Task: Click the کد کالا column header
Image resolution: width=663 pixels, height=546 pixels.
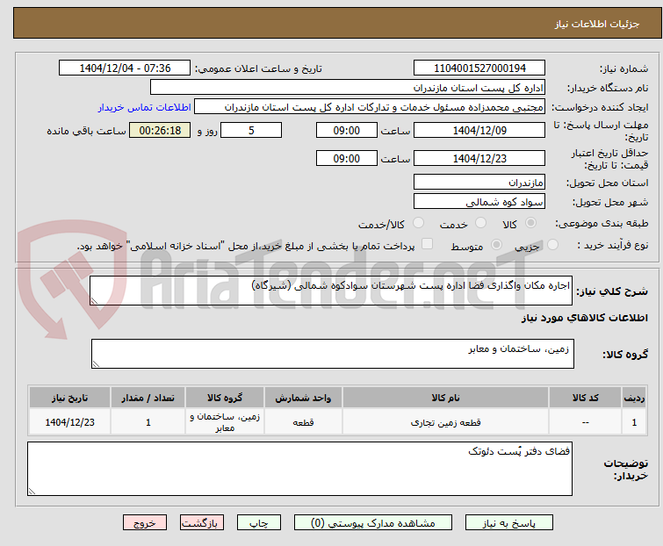Action: (x=585, y=398)
